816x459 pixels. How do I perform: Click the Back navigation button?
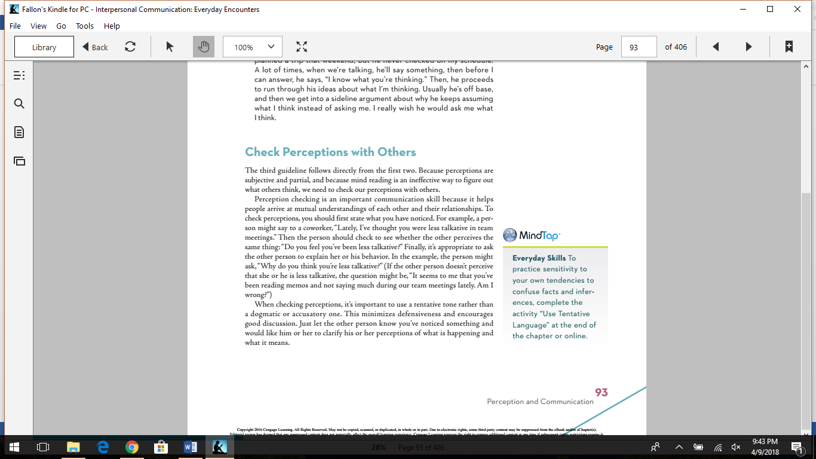click(94, 46)
